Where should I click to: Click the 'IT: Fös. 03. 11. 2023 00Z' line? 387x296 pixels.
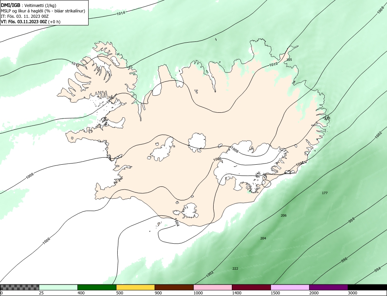(25, 16)
